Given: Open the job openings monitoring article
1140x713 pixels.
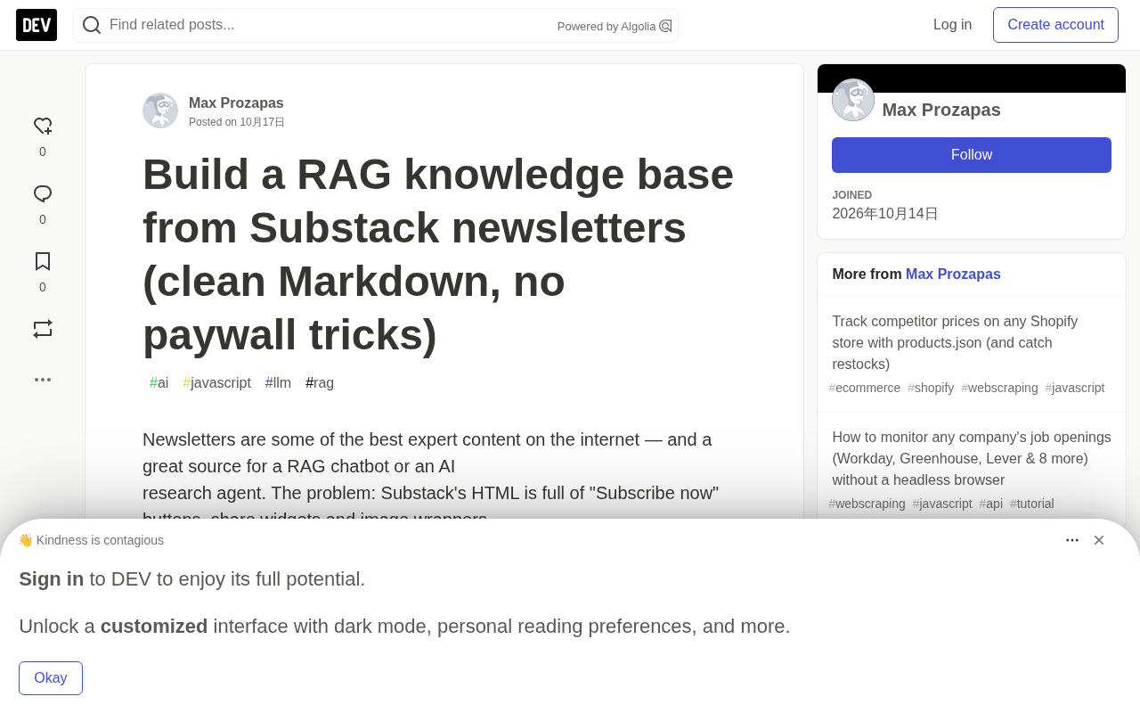Looking at the screenshot, I should pyautogui.click(x=972, y=459).
